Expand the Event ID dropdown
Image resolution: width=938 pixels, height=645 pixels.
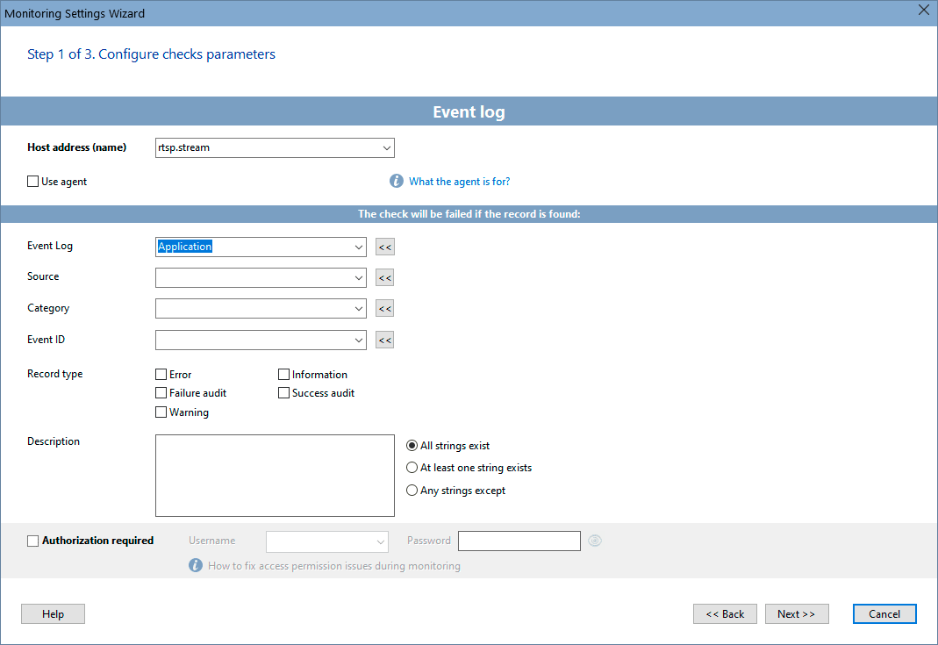click(x=359, y=340)
